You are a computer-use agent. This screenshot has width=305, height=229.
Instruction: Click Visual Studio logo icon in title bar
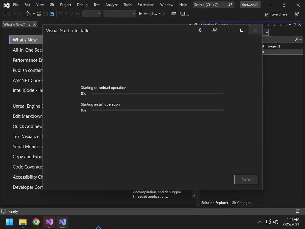coord(7,5)
